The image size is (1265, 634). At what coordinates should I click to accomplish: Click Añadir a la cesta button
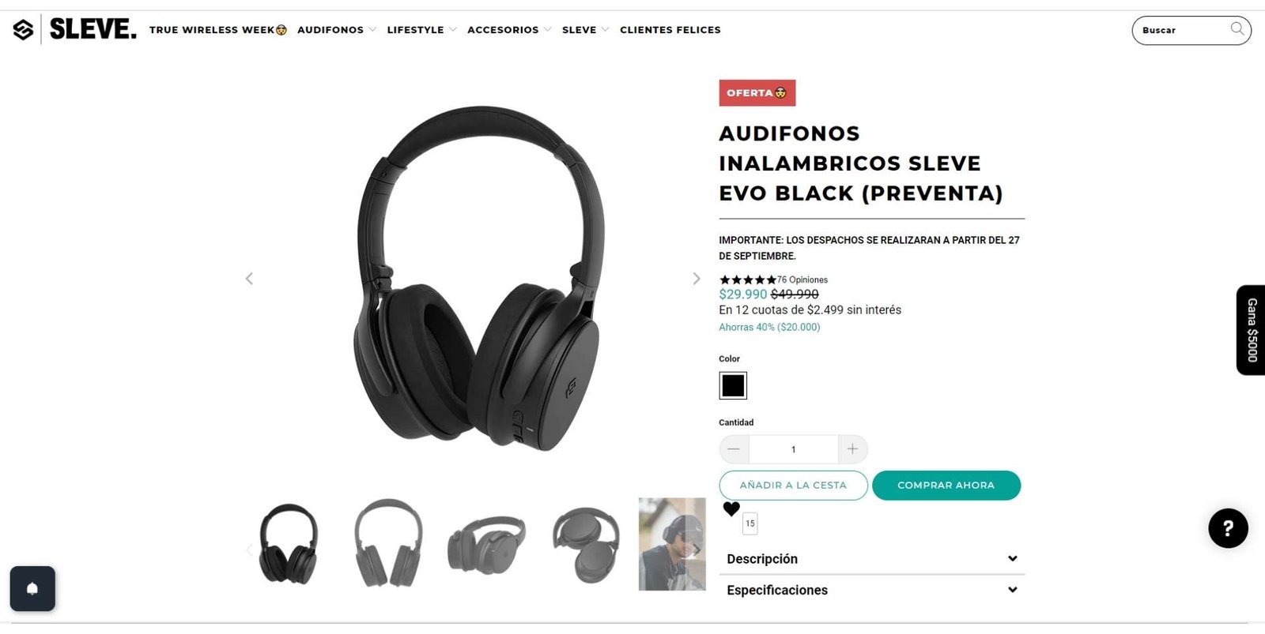(x=793, y=486)
